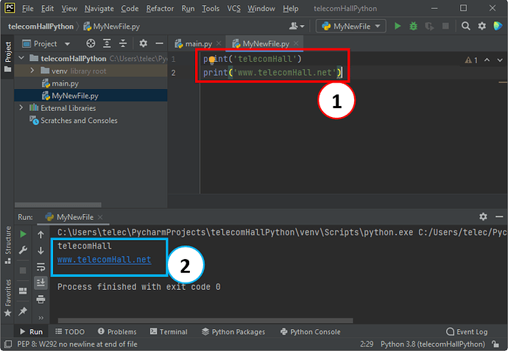Open the Problems tool window
508x351 pixels.
click(117, 332)
